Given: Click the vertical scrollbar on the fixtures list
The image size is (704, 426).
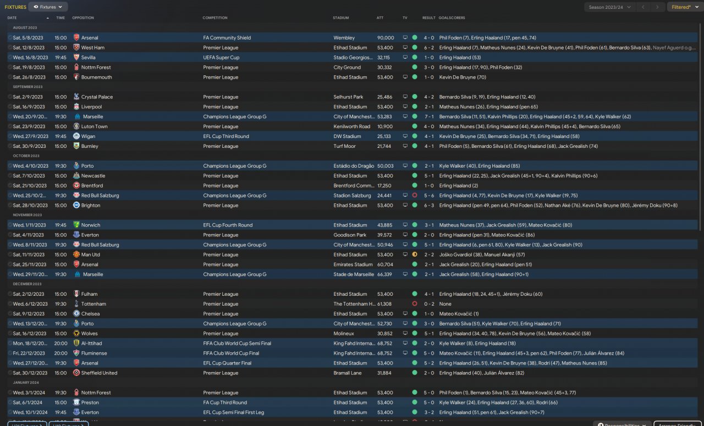Looking at the screenshot, I should tap(700, 126).
